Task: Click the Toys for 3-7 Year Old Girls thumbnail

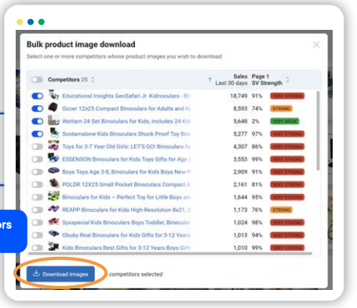Action: (x=53, y=145)
